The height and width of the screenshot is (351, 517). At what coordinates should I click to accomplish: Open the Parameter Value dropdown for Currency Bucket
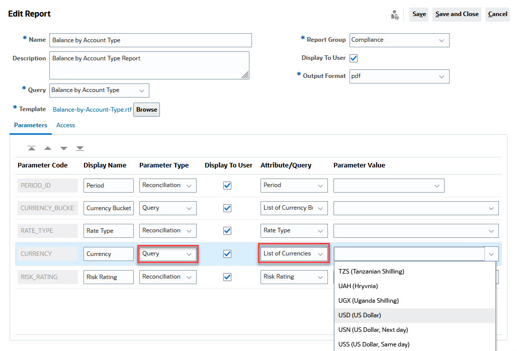[x=416, y=208]
